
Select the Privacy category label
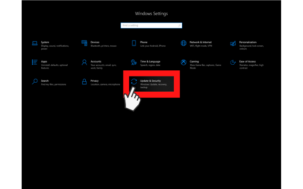point(95,81)
